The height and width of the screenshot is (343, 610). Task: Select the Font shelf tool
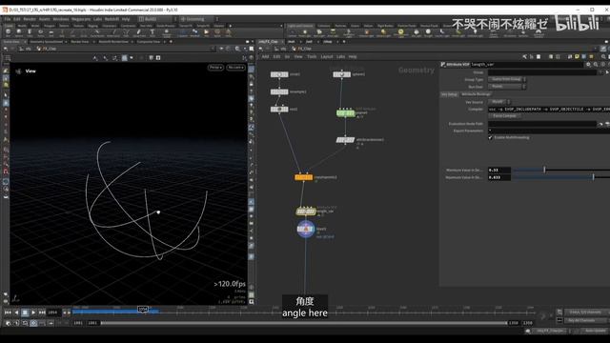[x=152, y=32]
